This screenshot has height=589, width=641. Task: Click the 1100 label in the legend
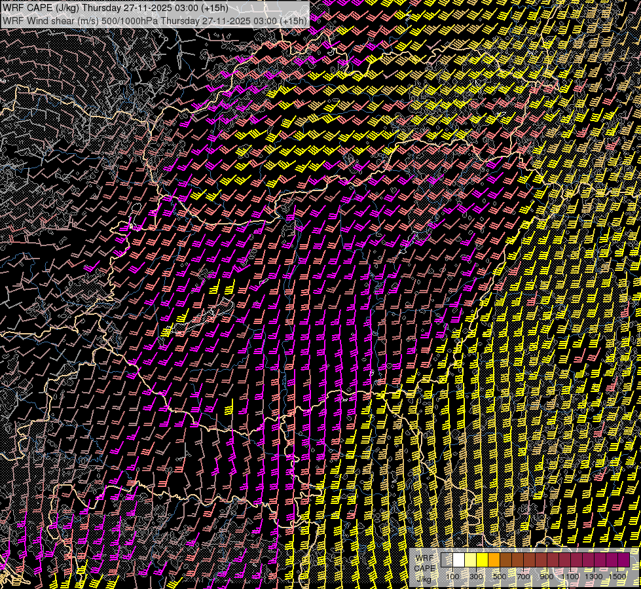[x=570, y=577]
